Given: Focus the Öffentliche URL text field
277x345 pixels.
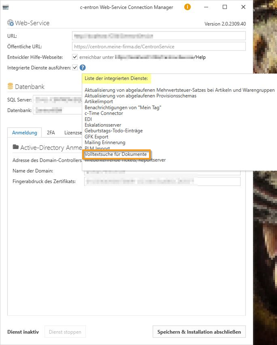Looking at the screenshot, I should 159,46.
